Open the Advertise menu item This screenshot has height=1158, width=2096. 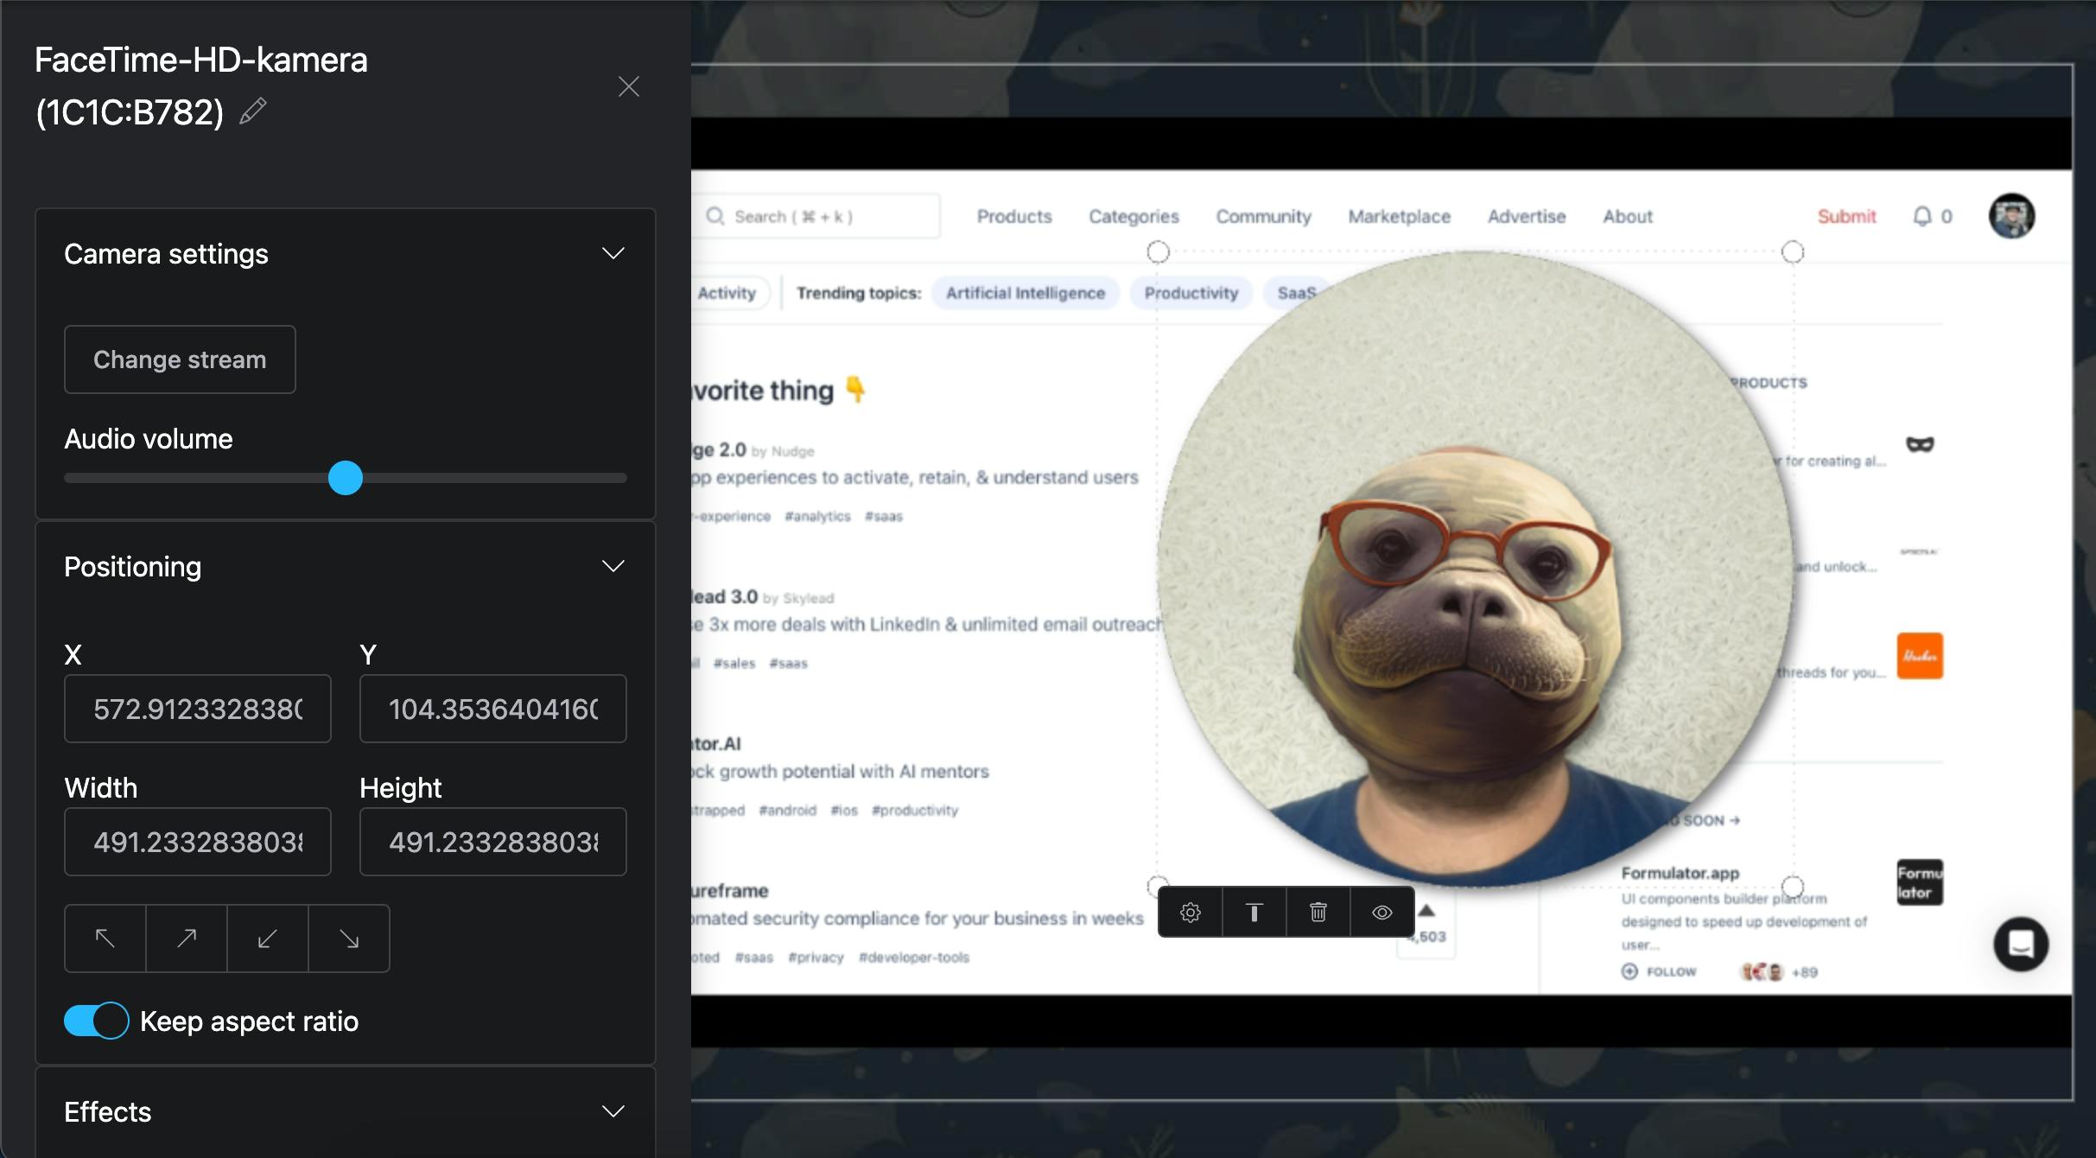tap(1526, 216)
